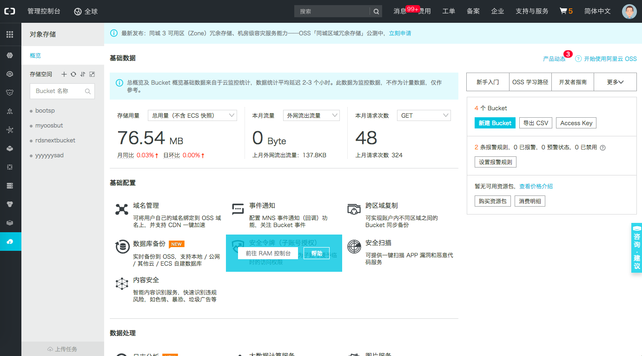Click the 内容安全 cube icon

point(122,283)
